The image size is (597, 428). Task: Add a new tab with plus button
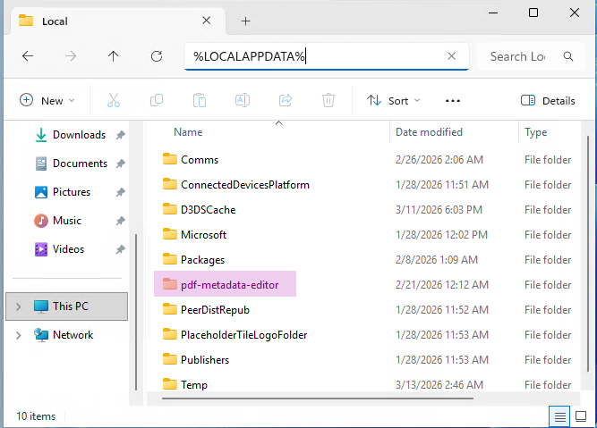245,21
